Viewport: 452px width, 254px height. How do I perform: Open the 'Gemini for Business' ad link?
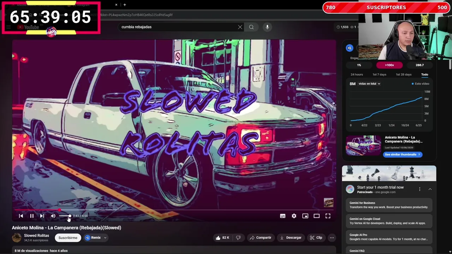tap(388, 205)
